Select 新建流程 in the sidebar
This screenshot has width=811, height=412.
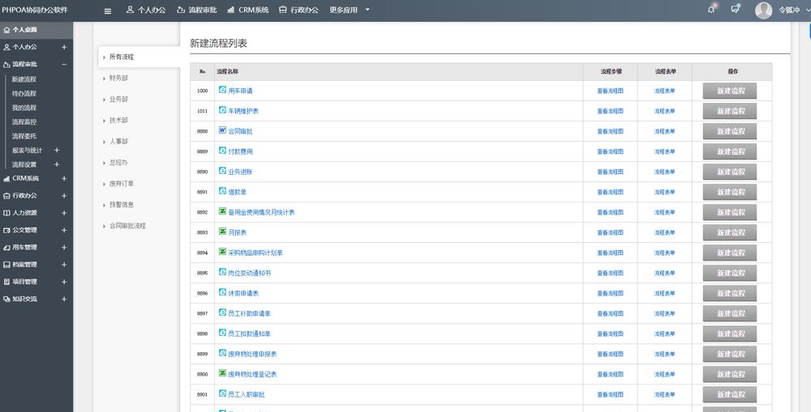point(24,79)
